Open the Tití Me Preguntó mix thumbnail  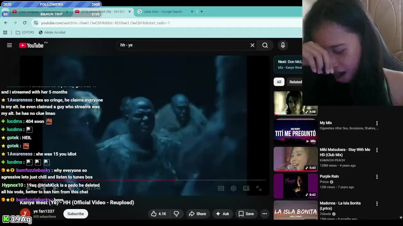(296, 132)
